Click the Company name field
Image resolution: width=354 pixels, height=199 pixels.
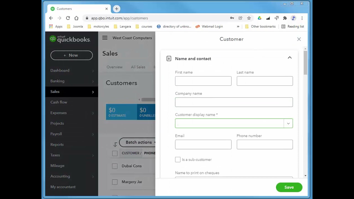234,102
